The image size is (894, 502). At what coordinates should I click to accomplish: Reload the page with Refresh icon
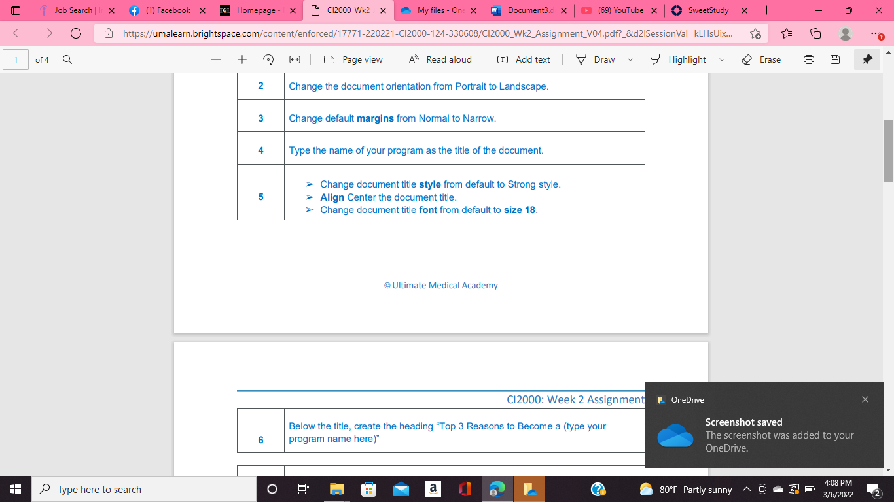coord(76,33)
